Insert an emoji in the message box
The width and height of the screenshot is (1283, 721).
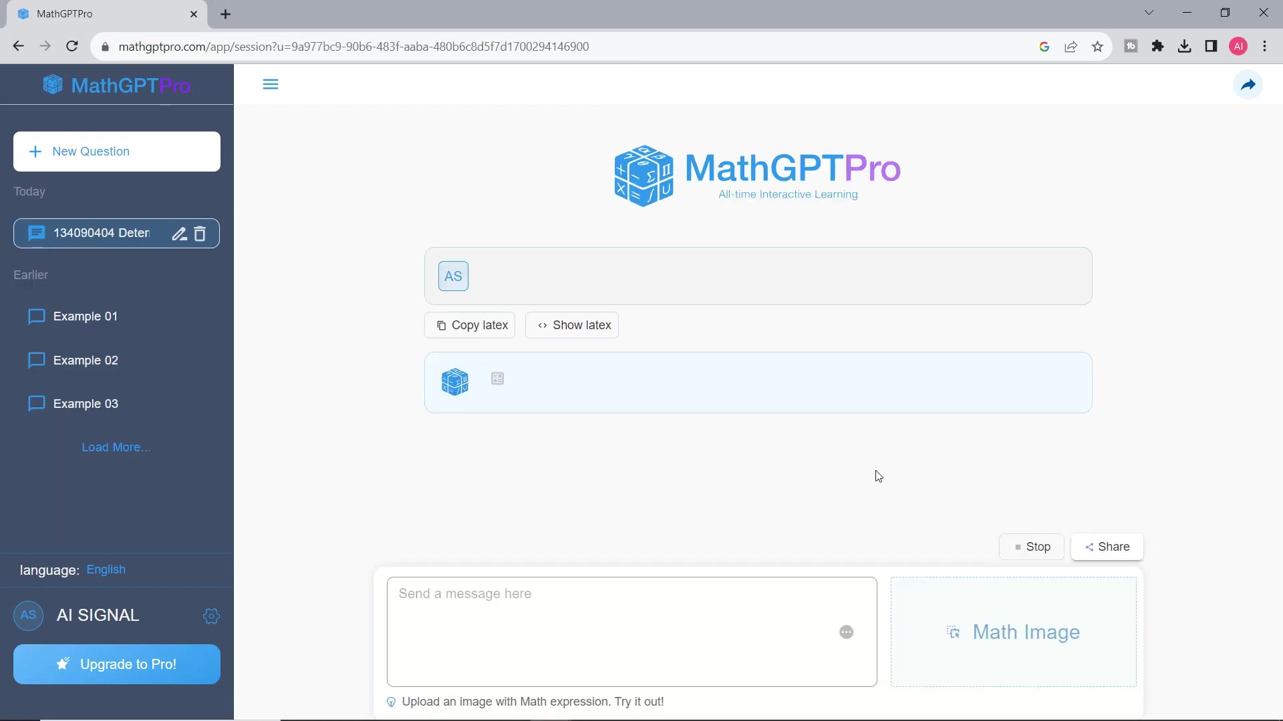click(x=845, y=632)
